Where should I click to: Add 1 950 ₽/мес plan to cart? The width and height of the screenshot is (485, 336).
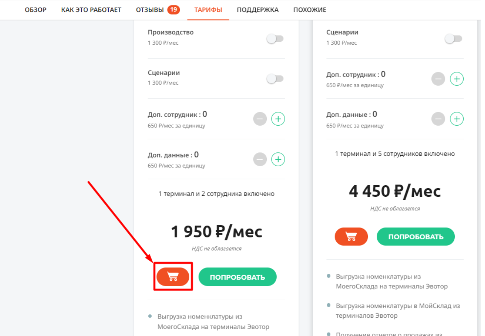[173, 276]
